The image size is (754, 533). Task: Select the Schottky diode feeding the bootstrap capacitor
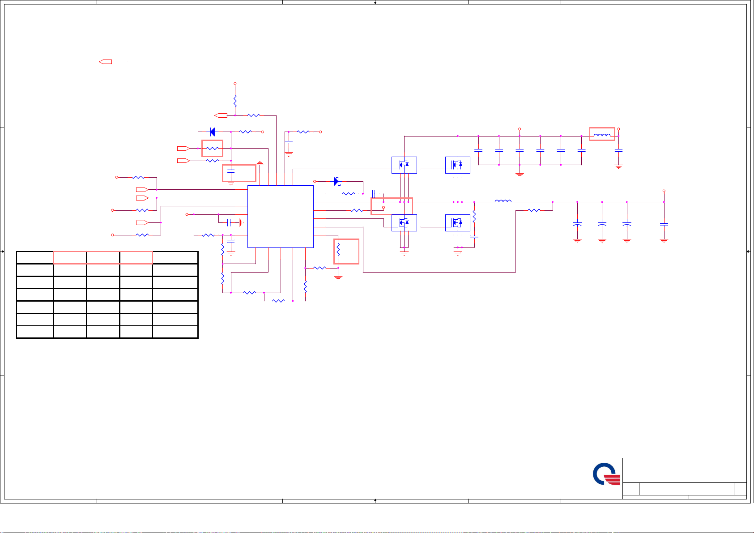[337, 181]
